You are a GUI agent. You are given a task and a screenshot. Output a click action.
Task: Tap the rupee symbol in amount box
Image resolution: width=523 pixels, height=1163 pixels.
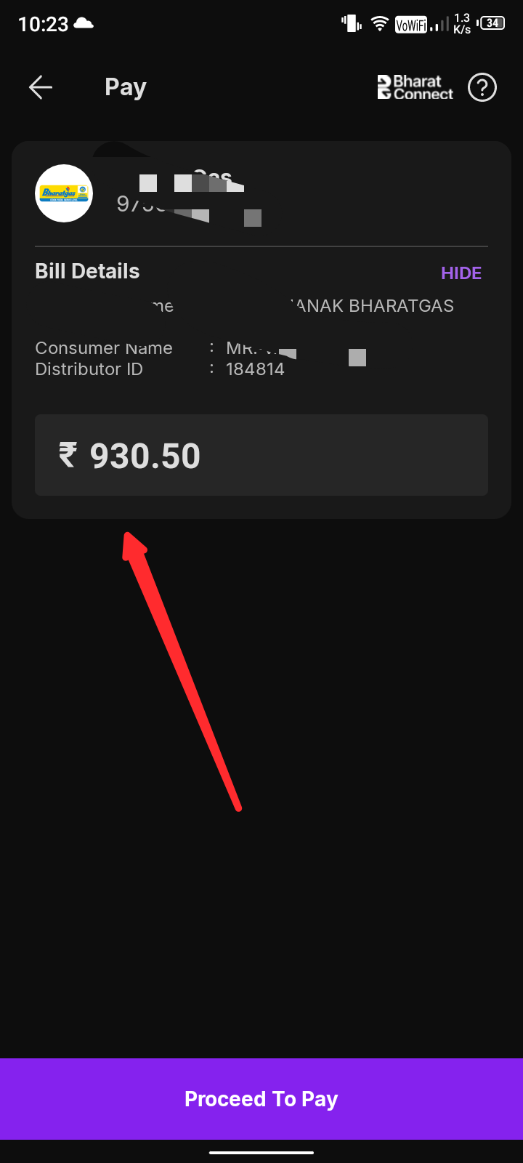[x=68, y=456]
